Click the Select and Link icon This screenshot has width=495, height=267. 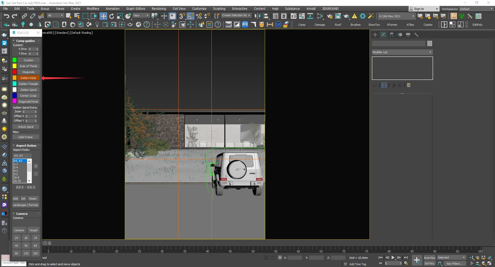(x=24, y=16)
